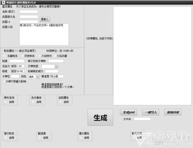Focus the 射程 input field
This screenshot has height=148, width=193.
(17, 71)
